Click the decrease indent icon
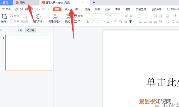 (x=155, y=16)
